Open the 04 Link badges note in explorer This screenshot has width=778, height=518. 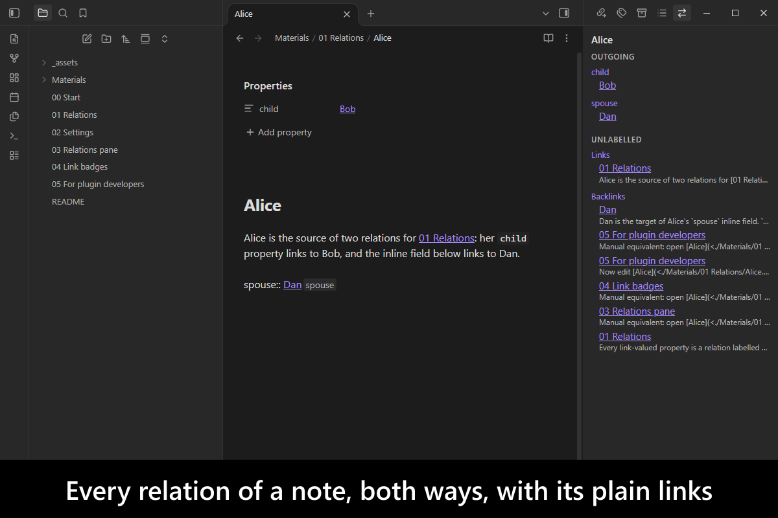click(80, 167)
